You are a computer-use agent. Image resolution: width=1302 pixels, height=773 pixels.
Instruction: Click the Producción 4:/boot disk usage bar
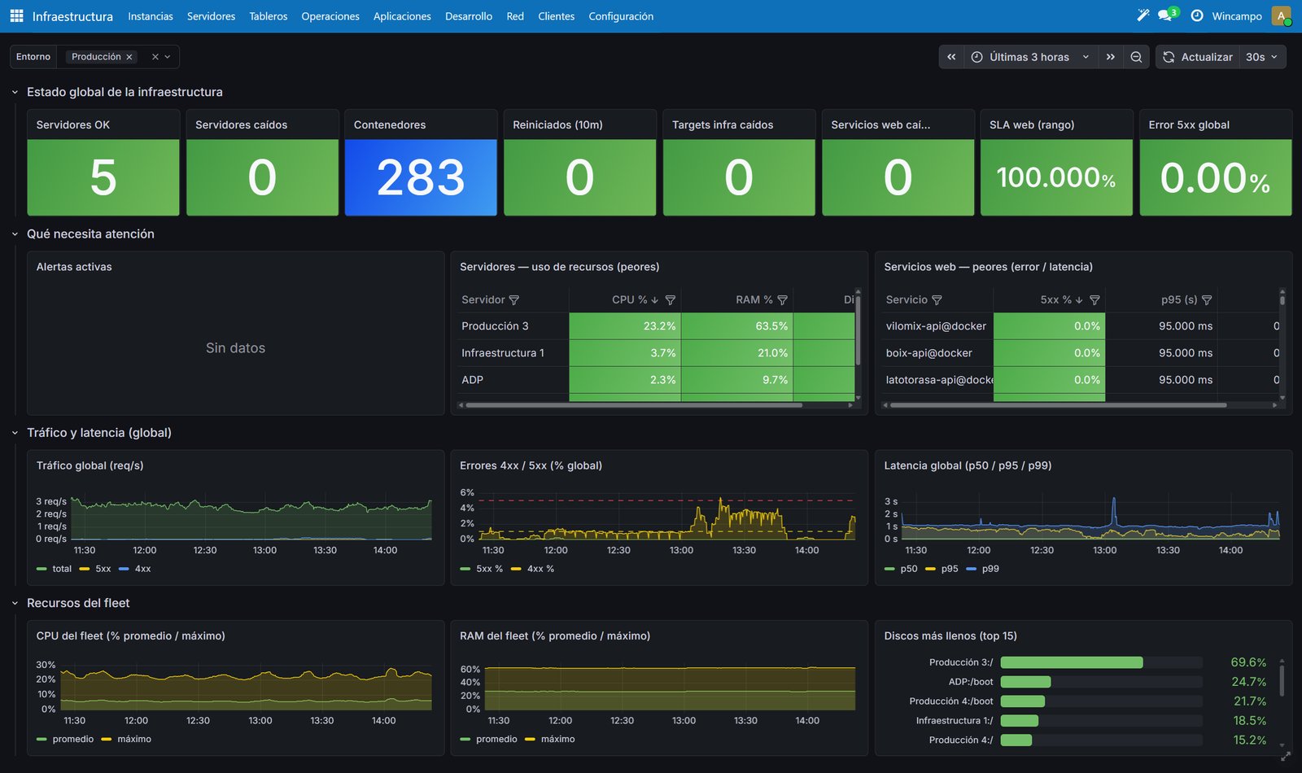tap(1101, 701)
